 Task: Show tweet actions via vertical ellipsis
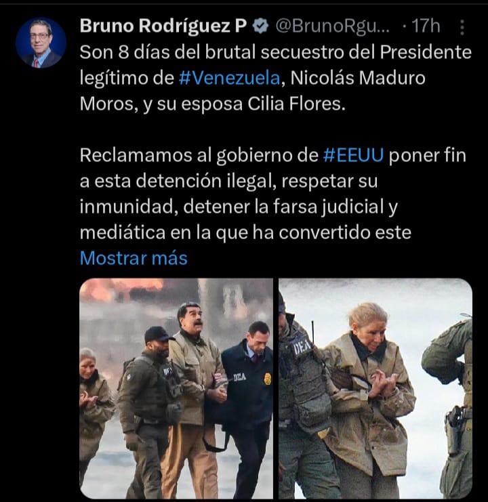coord(462,27)
